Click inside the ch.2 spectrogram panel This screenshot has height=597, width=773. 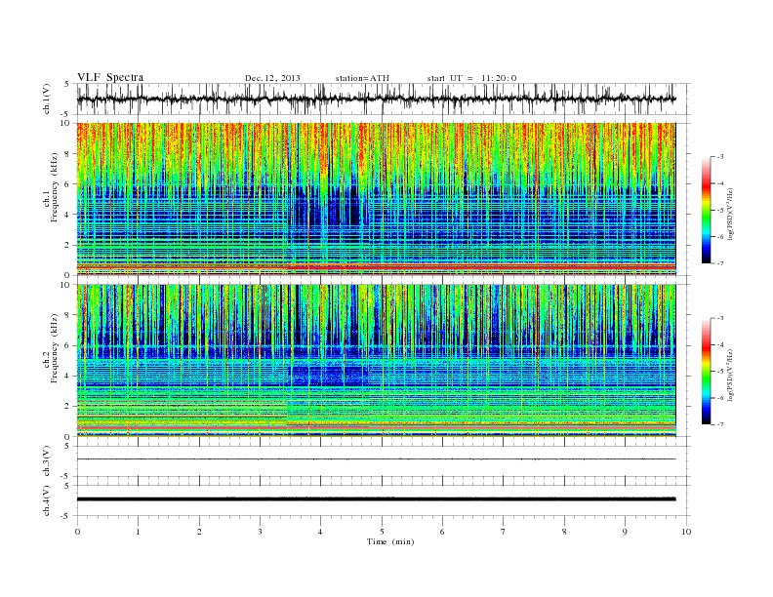(x=376, y=361)
